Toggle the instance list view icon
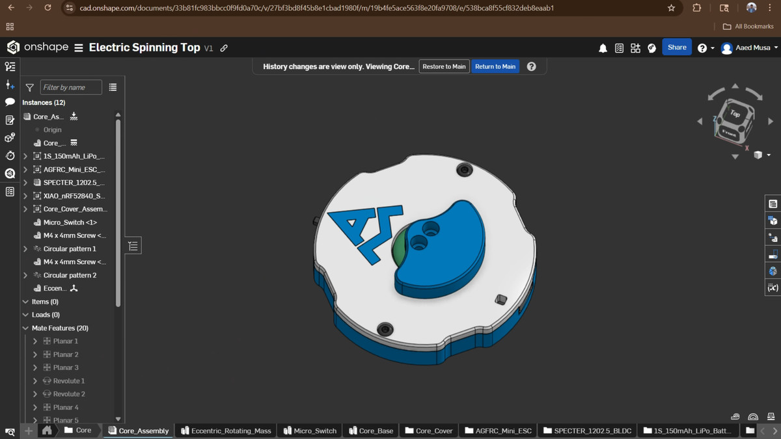This screenshot has width=781, height=439. click(113, 87)
